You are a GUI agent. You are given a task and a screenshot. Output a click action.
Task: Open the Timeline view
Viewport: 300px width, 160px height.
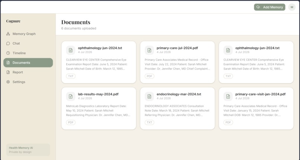[28, 53]
